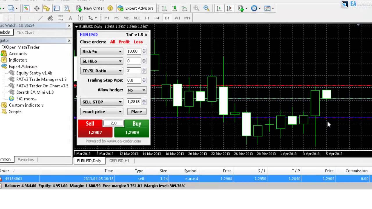The width and height of the screenshot is (372, 209).
Task: Open the TP/SL Ratio dropdown
Action: point(102,71)
